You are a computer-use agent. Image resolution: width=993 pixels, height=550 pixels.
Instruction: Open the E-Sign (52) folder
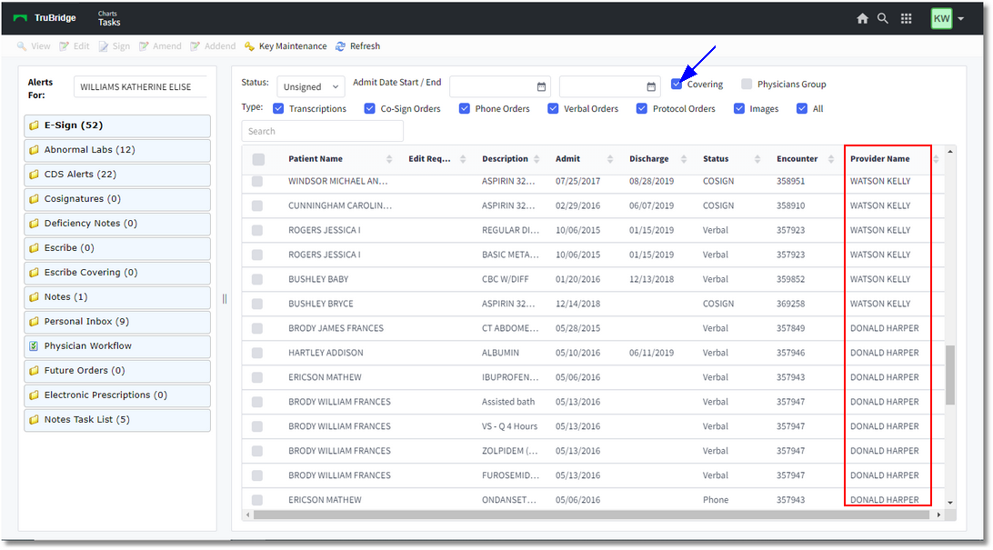tap(117, 125)
